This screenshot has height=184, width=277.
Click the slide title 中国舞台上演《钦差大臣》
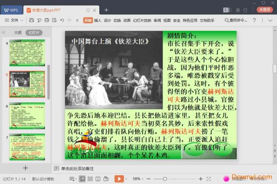(x=110, y=41)
